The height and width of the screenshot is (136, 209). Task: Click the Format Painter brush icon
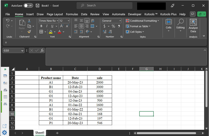pyautogui.click(x=29, y=32)
